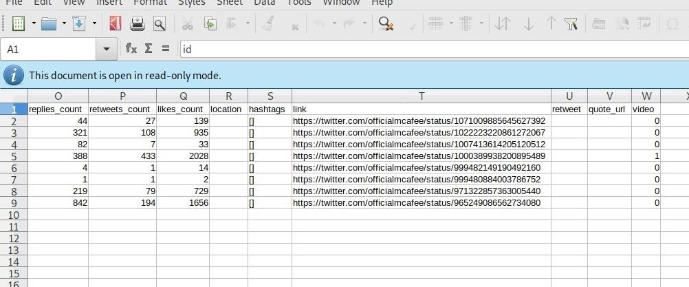
Task: Select the likes_count header cell
Action: coord(183,109)
